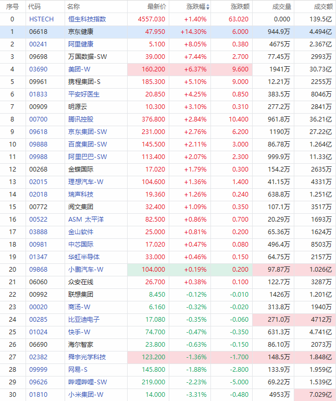
Task: Open 阿里巴巴-SW stock link
Action: tap(88, 157)
